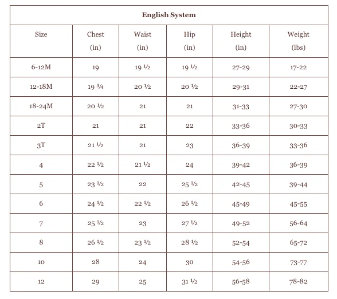
Task: Click the Waist (in) column header
Action: [x=143, y=41]
